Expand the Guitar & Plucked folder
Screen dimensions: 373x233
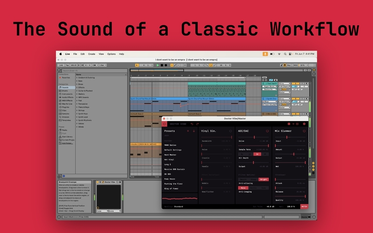coord(77,91)
